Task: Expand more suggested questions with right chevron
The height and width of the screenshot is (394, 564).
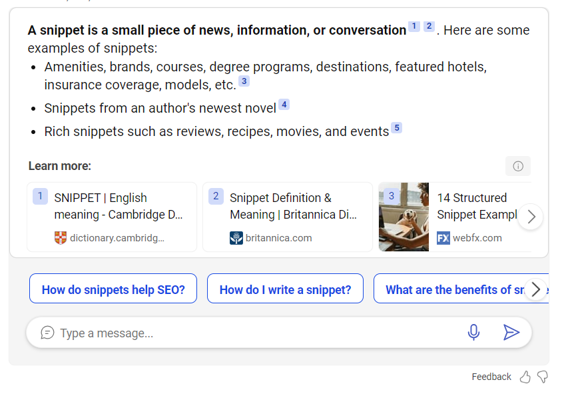Action: 535,289
